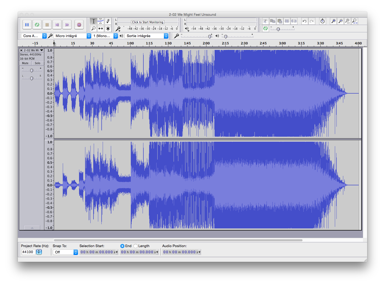Image resolution: width=385 pixels, height=286 pixels.
Task: Open the Snap To dropdown
Action: tap(65, 252)
